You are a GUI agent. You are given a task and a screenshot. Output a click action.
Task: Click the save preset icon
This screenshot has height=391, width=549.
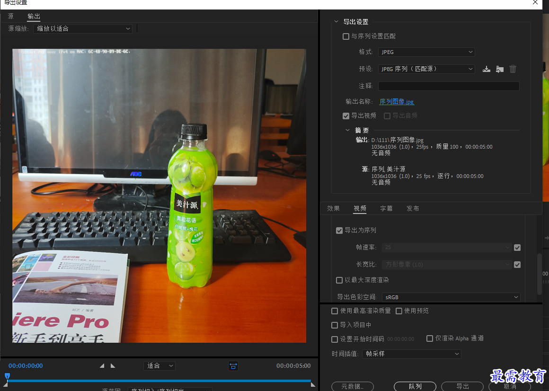tap(487, 69)
